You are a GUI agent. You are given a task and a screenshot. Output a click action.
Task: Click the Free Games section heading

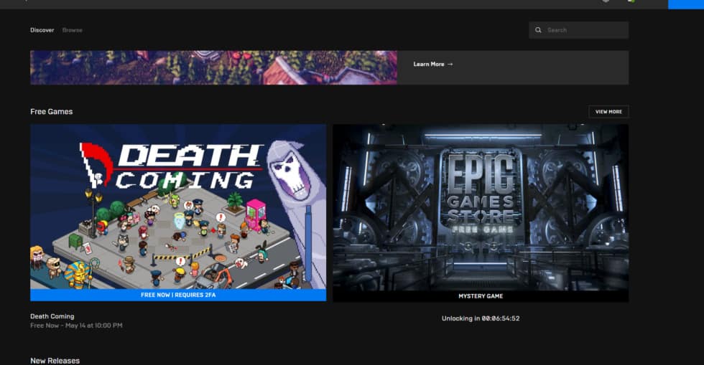[51, 112]
